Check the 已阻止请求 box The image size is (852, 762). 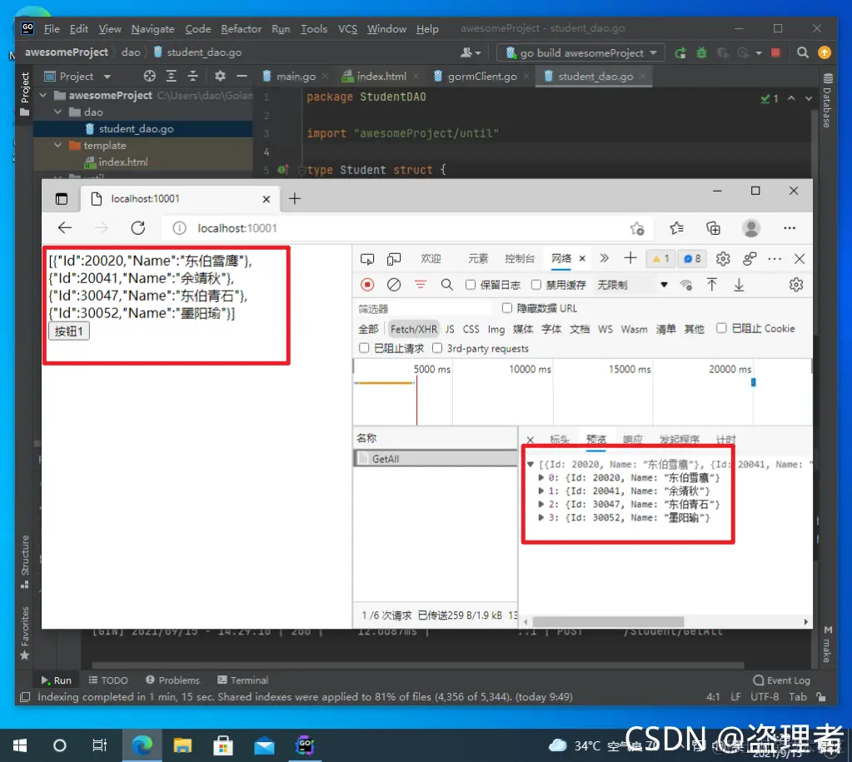364,348
